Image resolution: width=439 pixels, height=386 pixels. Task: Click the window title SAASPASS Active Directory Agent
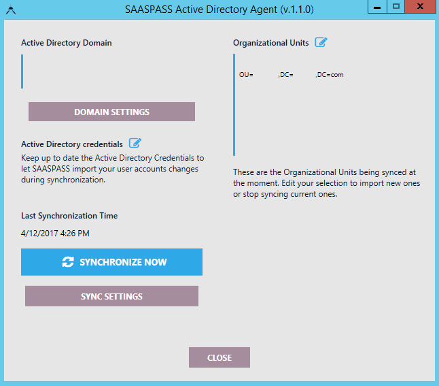pos(219,10)
